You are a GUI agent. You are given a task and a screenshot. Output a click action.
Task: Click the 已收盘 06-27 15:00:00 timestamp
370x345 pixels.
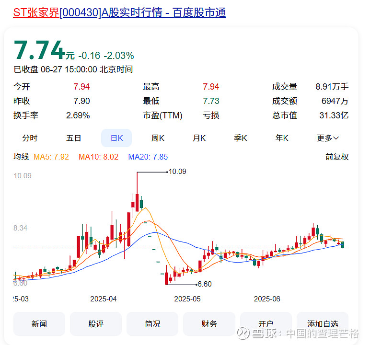point(73,69)
